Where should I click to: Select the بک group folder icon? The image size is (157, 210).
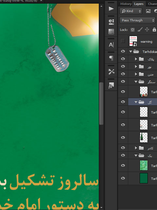tap(141, 155)
